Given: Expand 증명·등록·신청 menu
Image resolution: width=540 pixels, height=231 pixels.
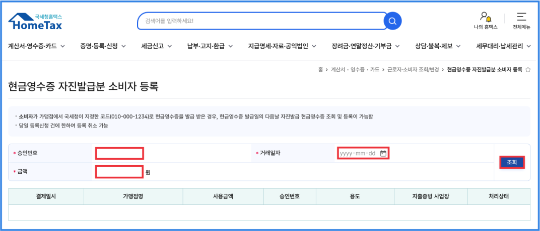Looking at the screenshot, I should [103, 46].
